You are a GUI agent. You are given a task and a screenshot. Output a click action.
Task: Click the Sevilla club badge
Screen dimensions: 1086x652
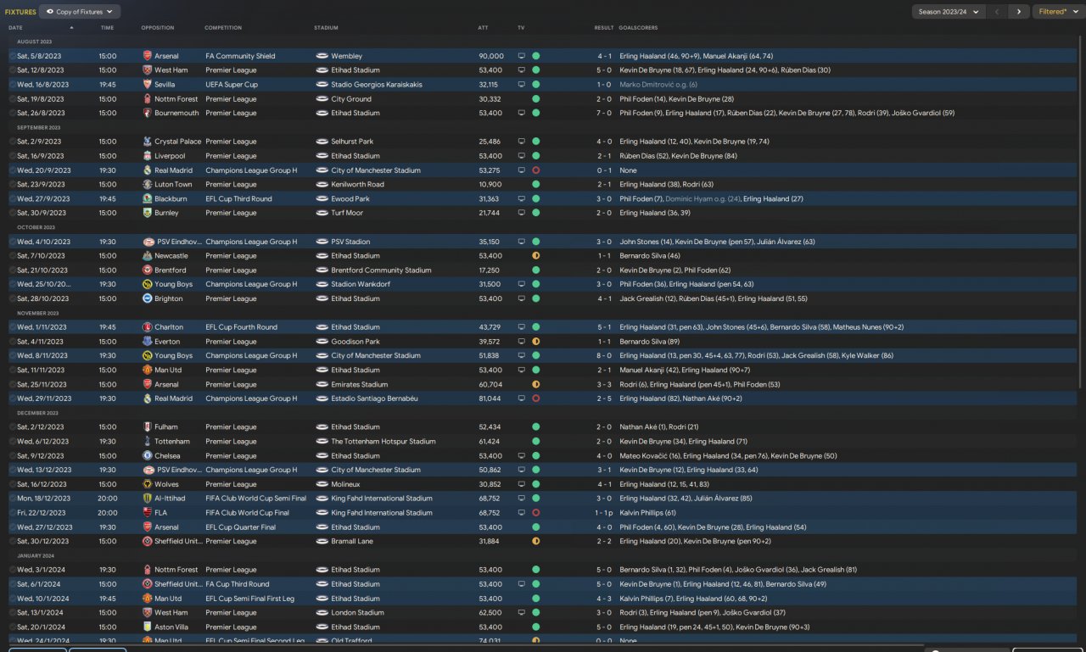[x=148, y=85]
